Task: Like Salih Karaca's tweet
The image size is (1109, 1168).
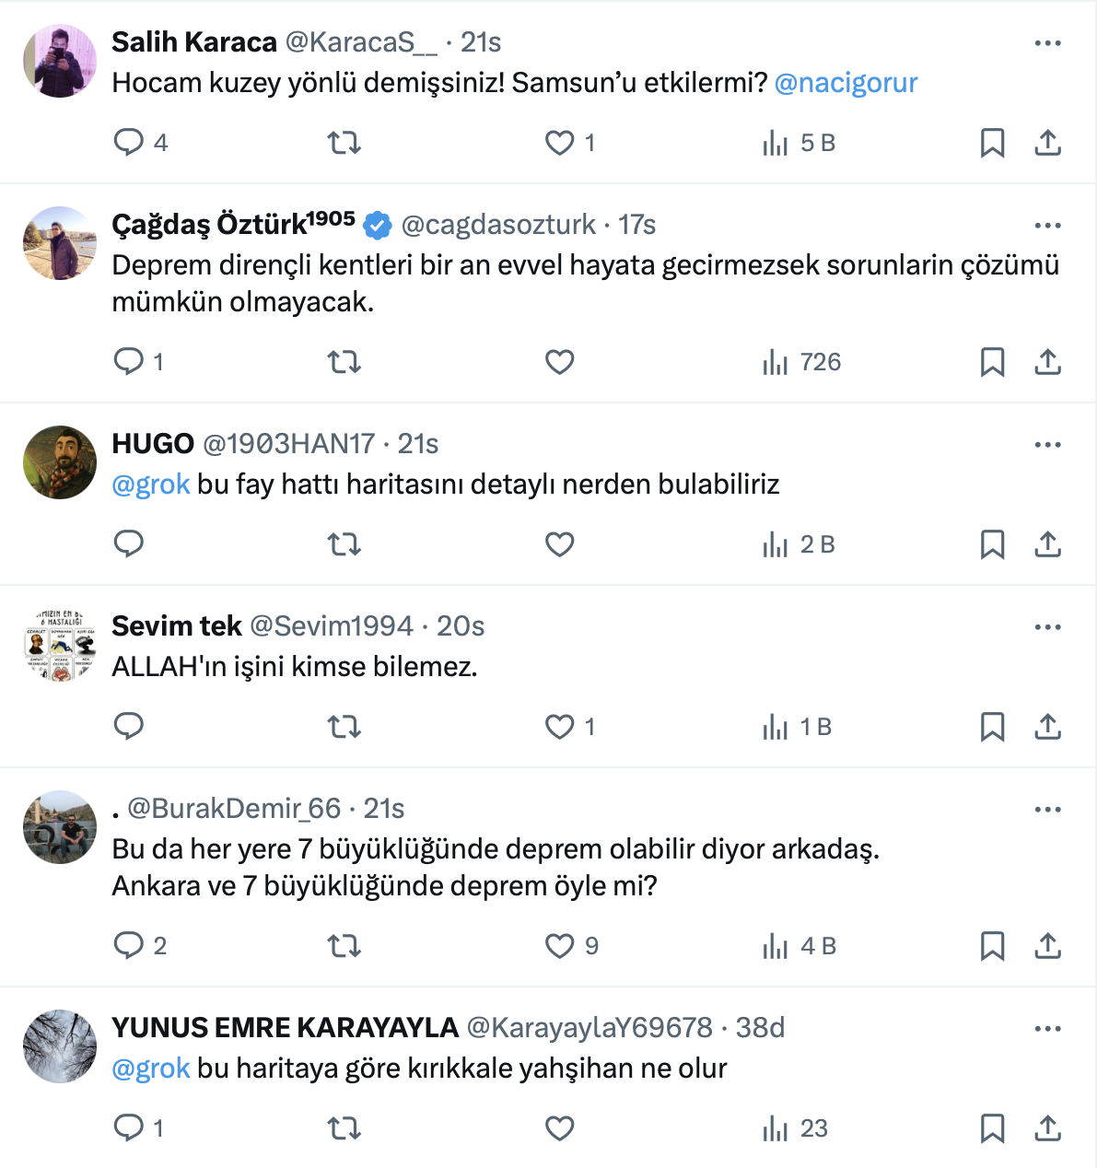Action: (560, 143)
